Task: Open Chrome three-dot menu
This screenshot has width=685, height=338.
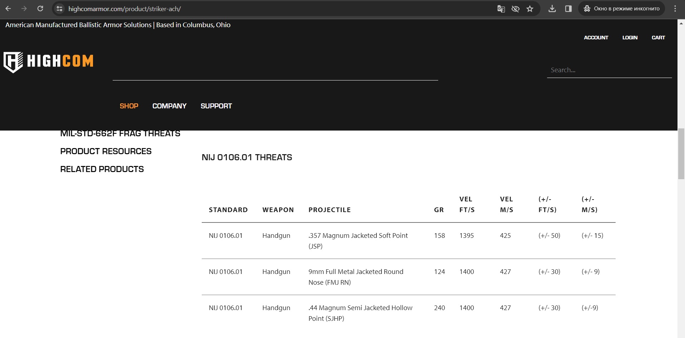Action: pyautogui.click(x=675, y=9)
